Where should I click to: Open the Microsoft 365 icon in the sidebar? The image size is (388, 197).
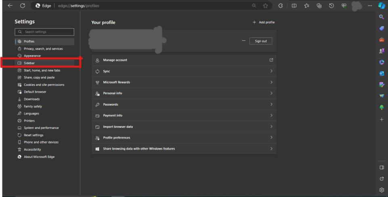click(x=382, y=62)
